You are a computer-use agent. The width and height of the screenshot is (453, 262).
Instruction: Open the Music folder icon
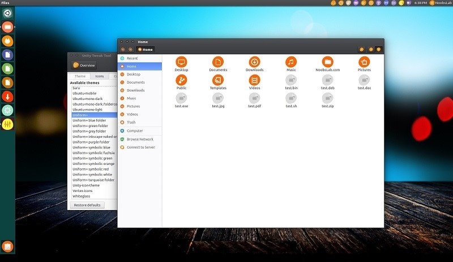[x=291, y=62]
